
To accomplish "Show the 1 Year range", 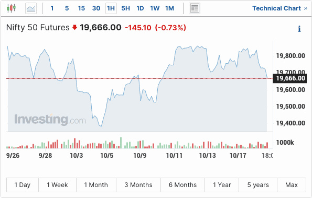I will pyautogui.click(x=222, y=185).
